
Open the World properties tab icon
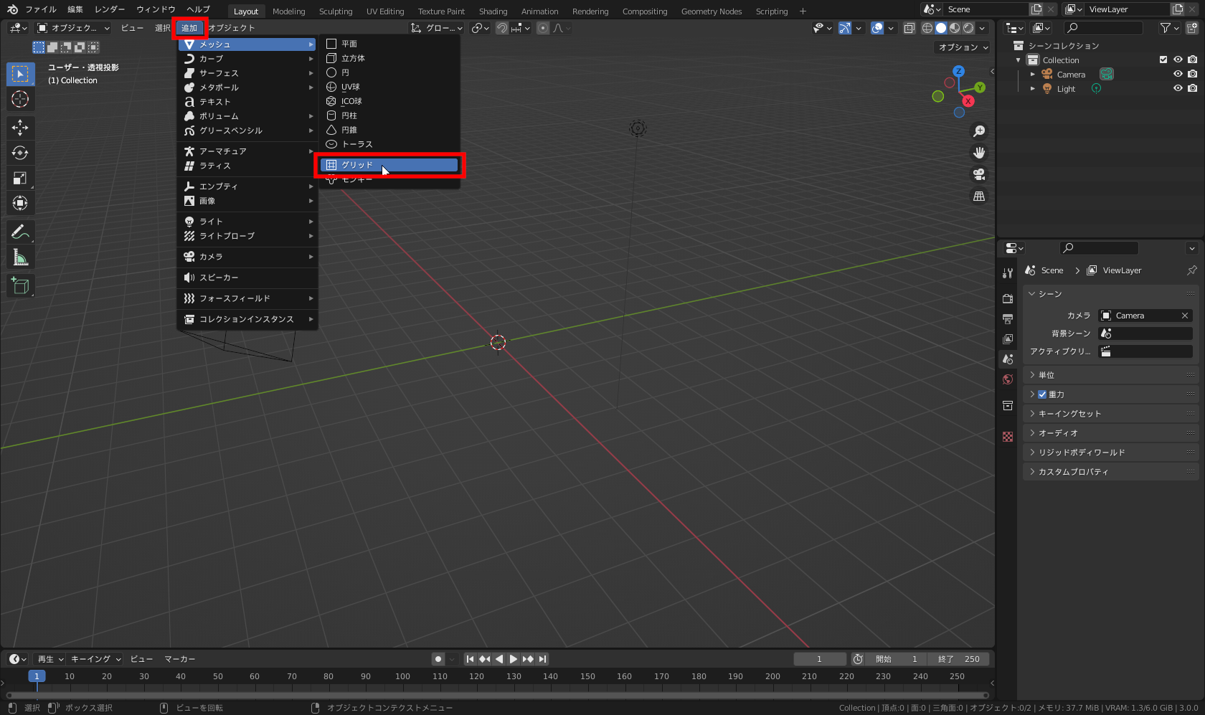click(1008, 379)
